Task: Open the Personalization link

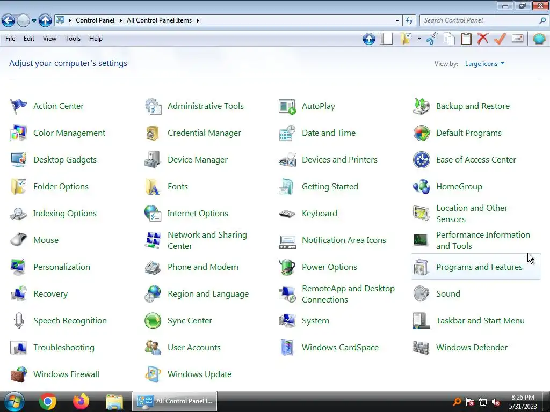Action: [x=62, y=267]
